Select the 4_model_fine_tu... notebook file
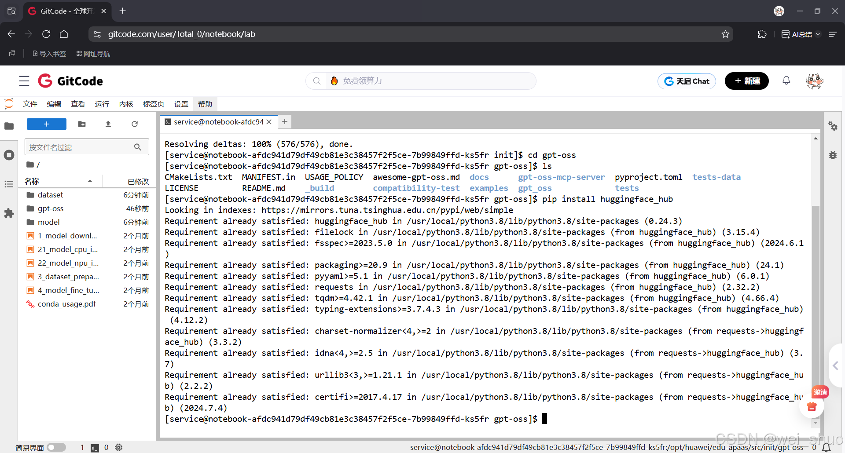The width and height of the screenshot is (845, 453). pyautogui.click(x=88, y=290)
